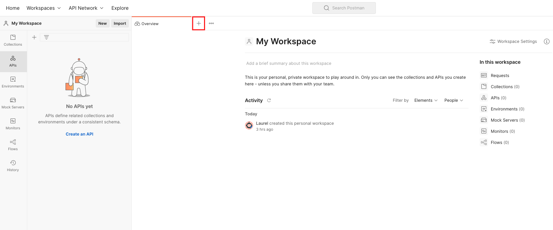Go to Home
Image resolution: width=553 pixels, height=230 pixels.
point(13,8)
